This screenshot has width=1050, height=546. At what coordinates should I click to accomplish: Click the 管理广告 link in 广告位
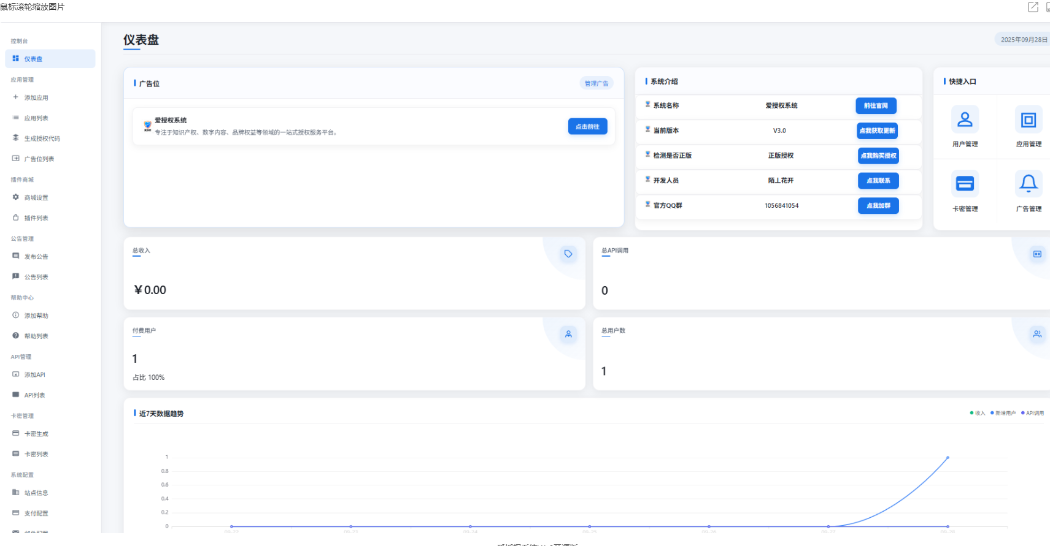coord(596,83)
